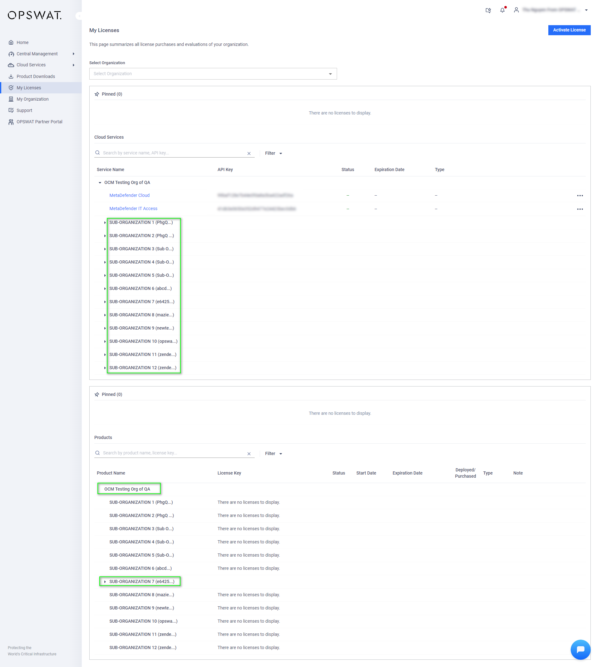Image resolution: width=598 pixels, height=667 pixels.
Task: Expand SUB-ORGANIZATION 3 in Cloud Services
Action: coord(105,249)
